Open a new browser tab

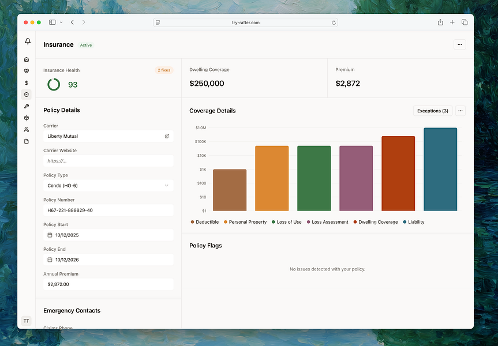click(452, 22)
